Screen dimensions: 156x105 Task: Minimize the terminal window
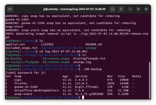coord(130,9)
